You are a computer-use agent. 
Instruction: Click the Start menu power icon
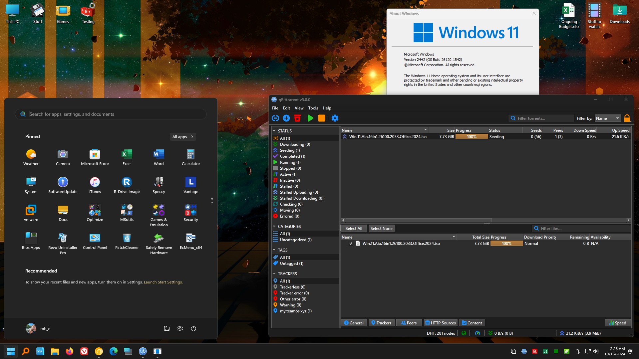(193, 328)
